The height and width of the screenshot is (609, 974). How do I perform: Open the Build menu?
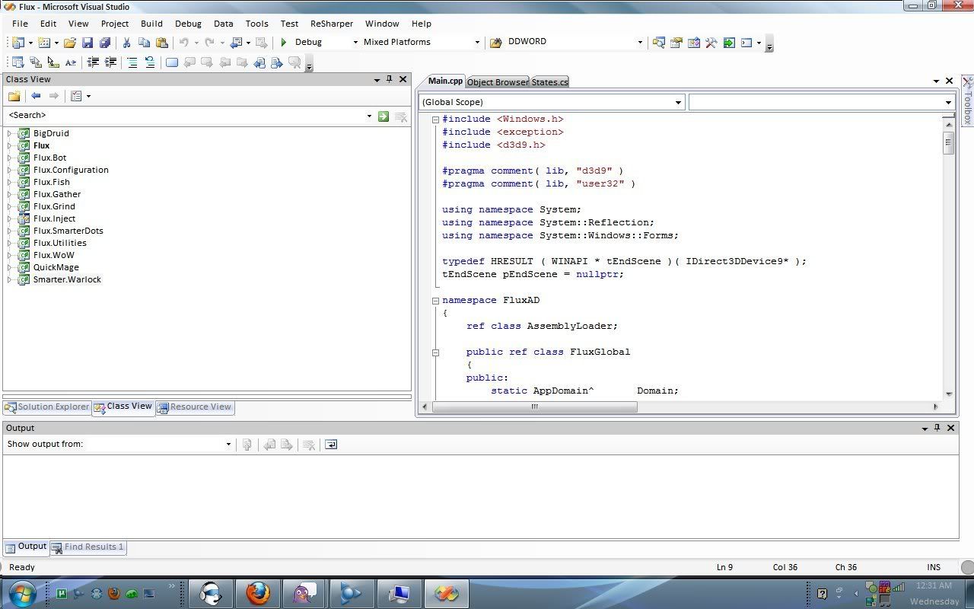pyautogui.click(x=151, y=24)
